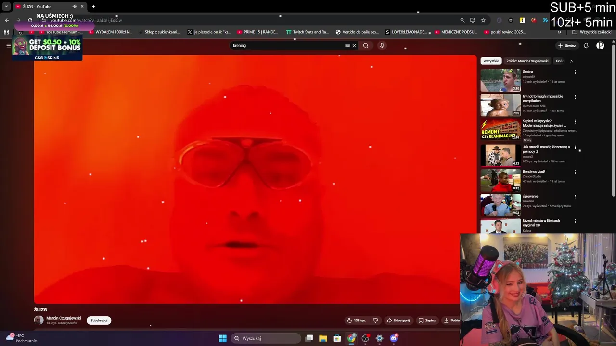Click the 'ŚLIZG' video player area
Image resolution: width=616 pixels, height=346 pixels.
pyautogui.click(x=255, y=179)
